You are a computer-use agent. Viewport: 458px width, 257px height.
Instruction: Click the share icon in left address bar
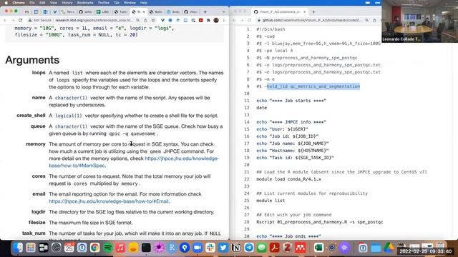tap(145, 21)
